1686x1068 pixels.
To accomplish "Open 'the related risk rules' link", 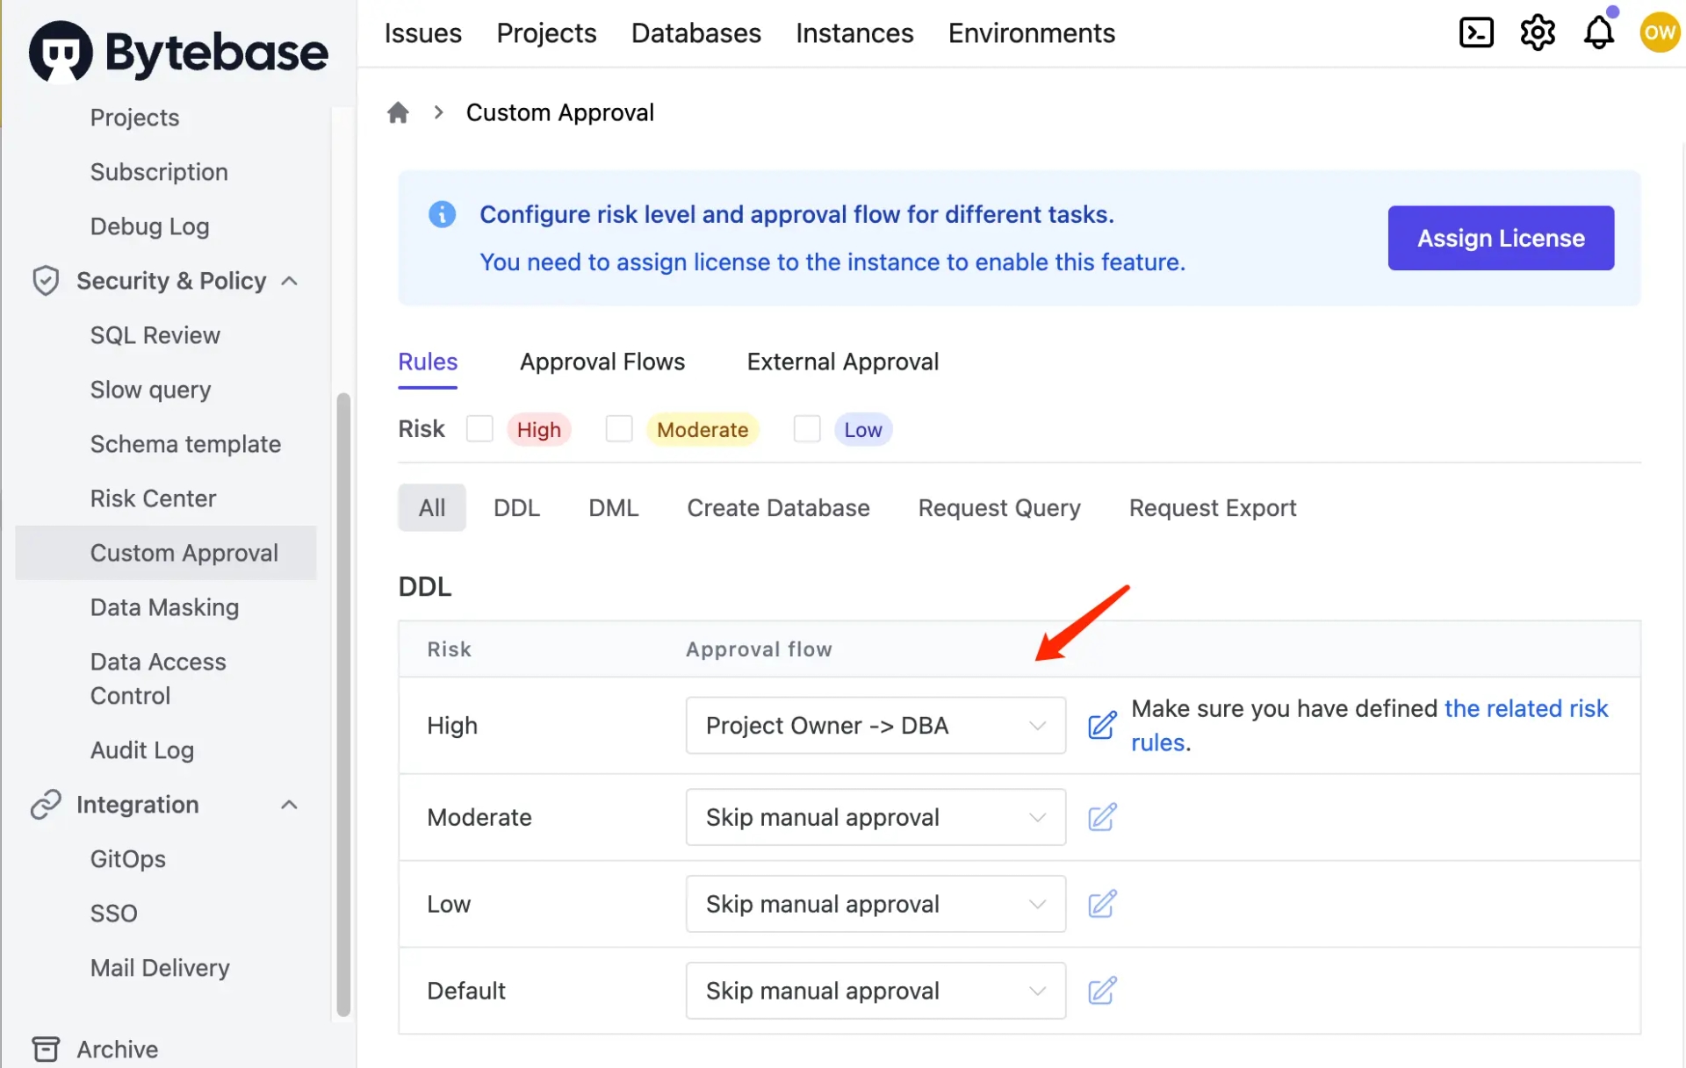I will pos(1370,726).
